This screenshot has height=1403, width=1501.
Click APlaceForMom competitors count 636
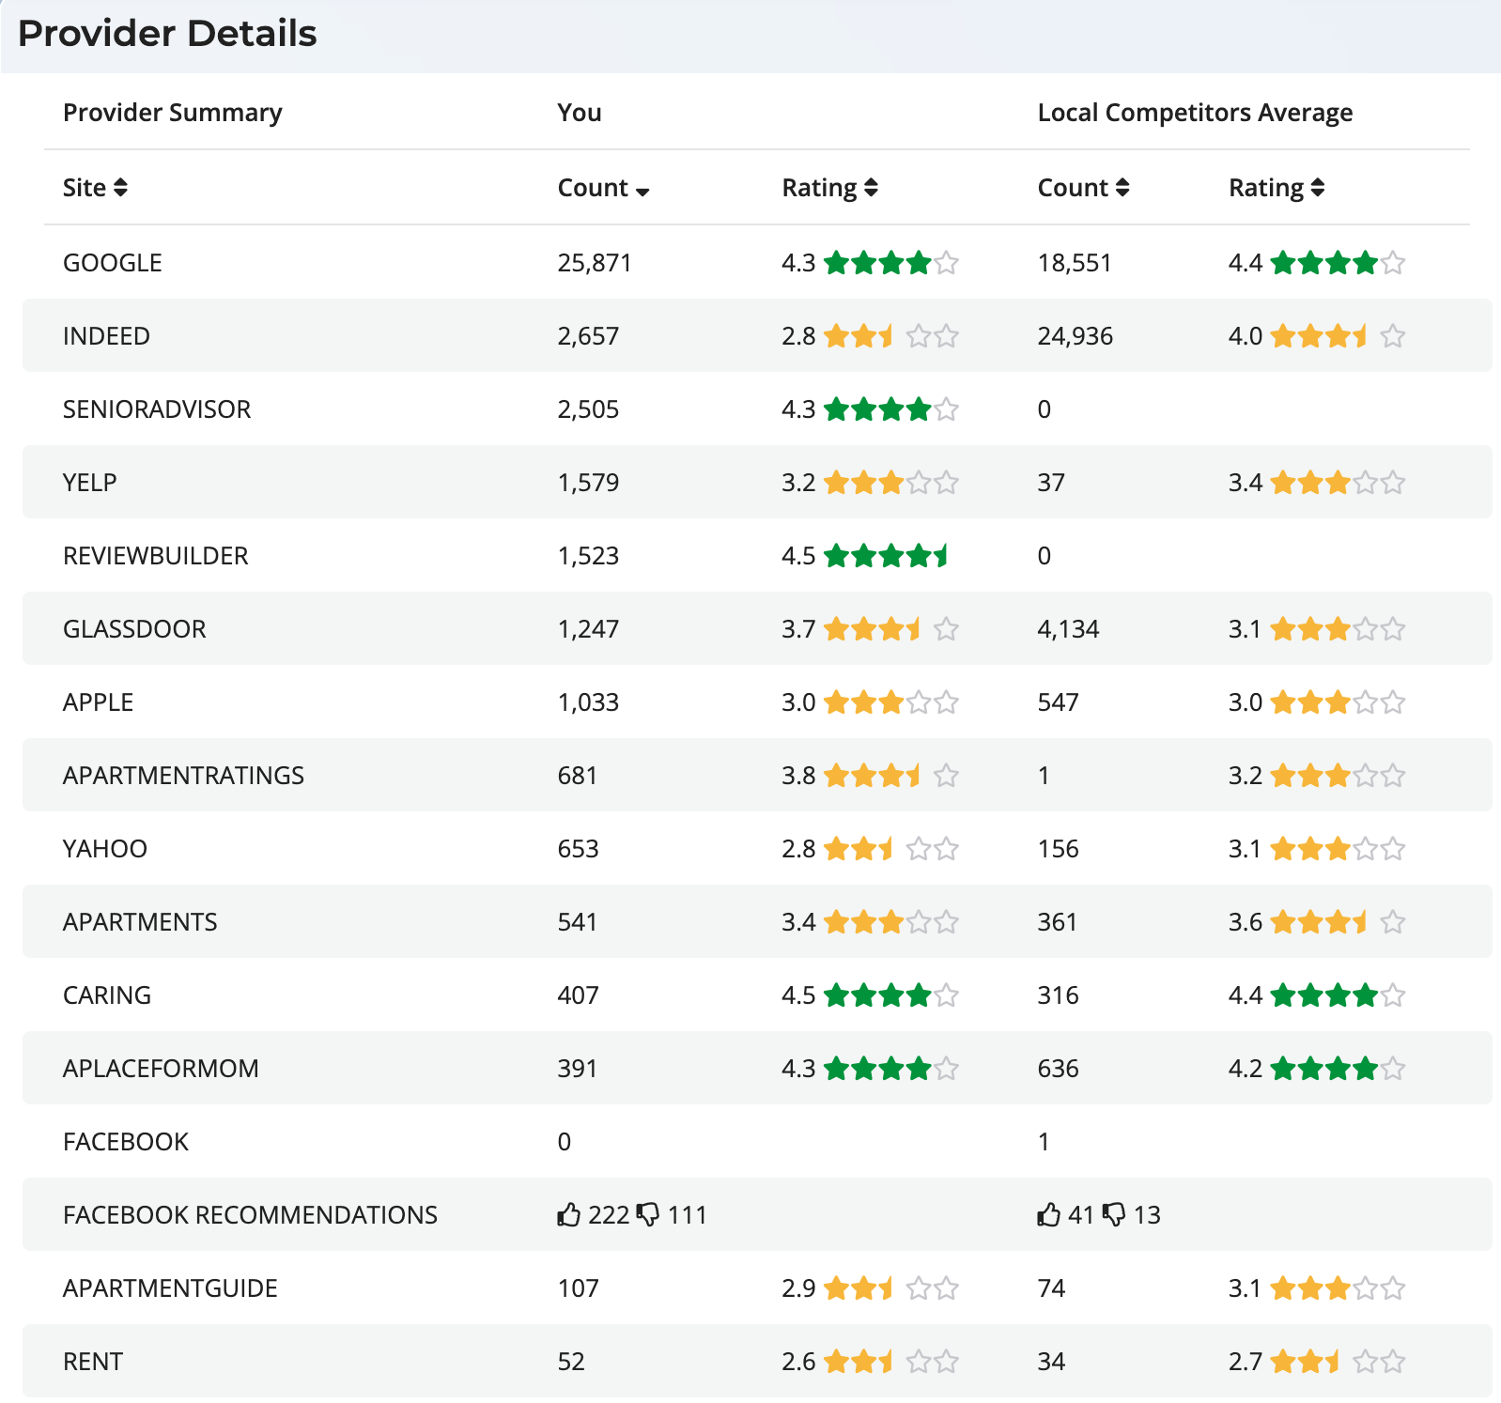pyautogui.click(x=1059, y=1069)
